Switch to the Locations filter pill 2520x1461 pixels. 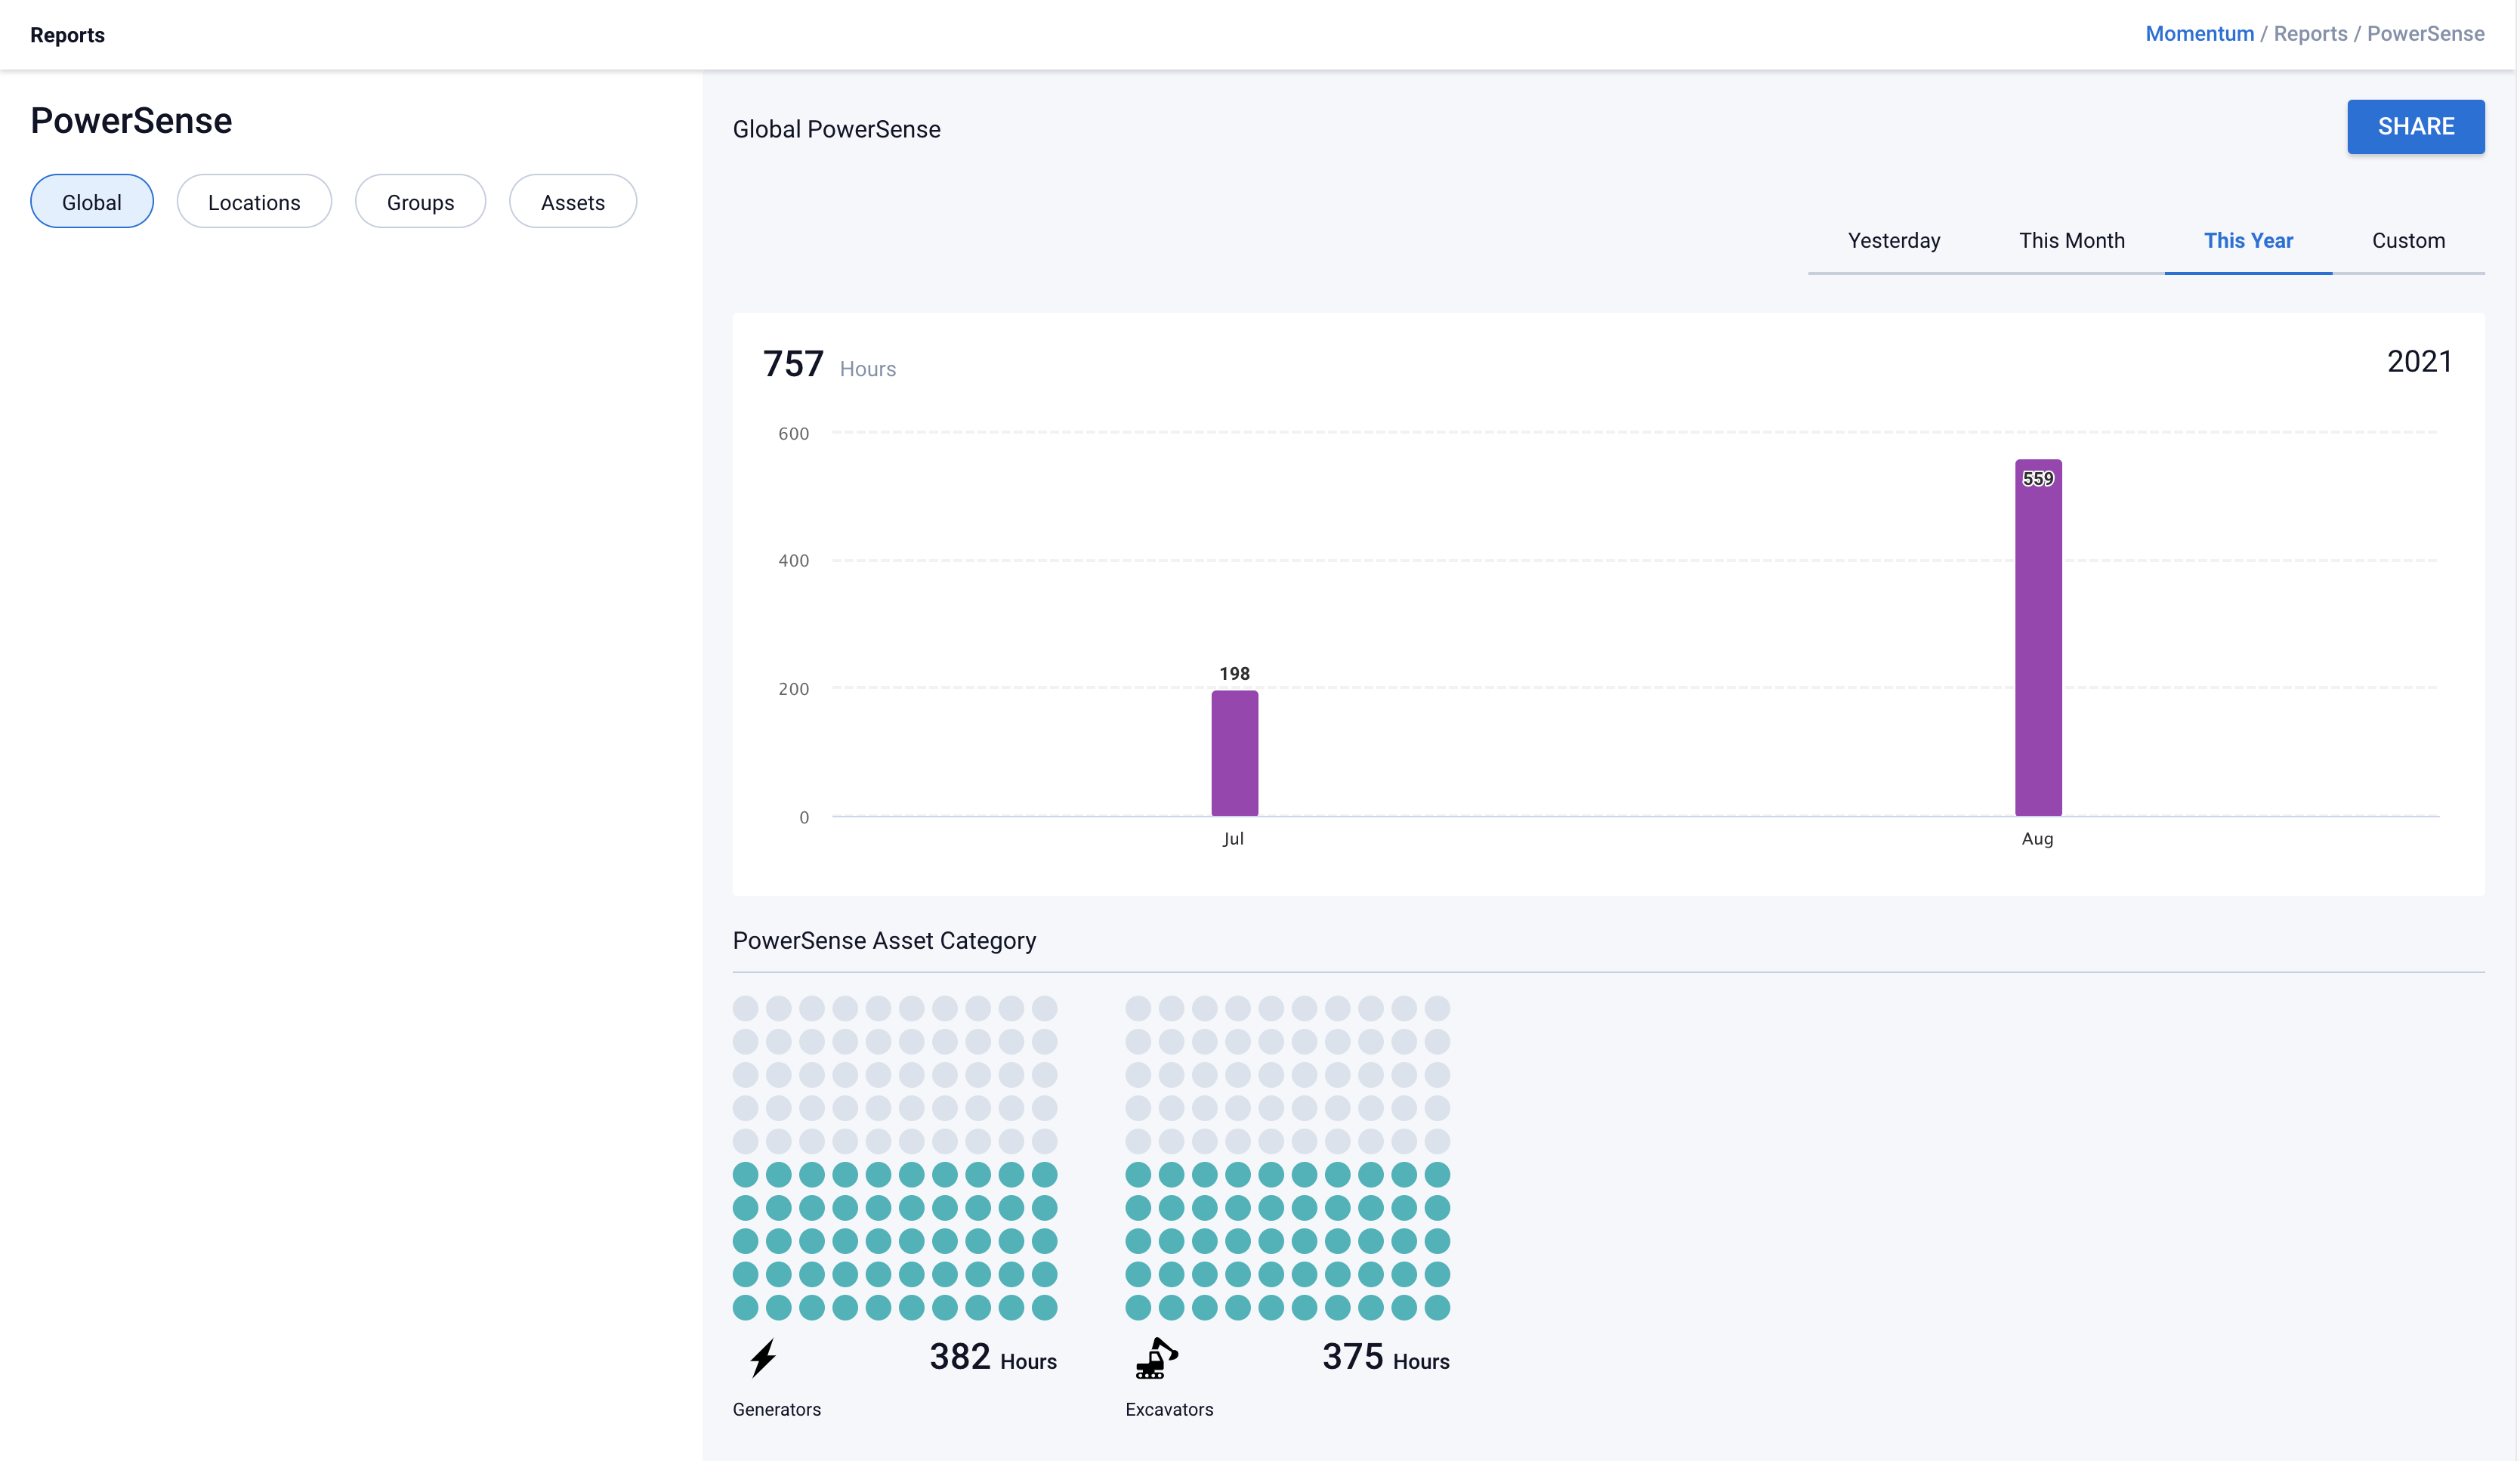[x=254, y=202]
